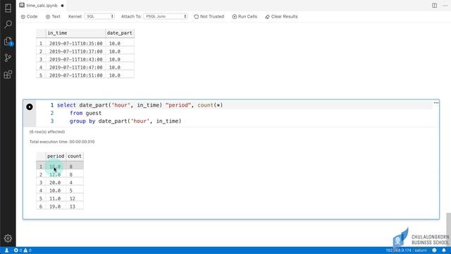This screenshot has width=451, height=254.
Task: Select the cell 2019-07-11T10:51:00
Action: pyautogui.click(x=75, y=75)
